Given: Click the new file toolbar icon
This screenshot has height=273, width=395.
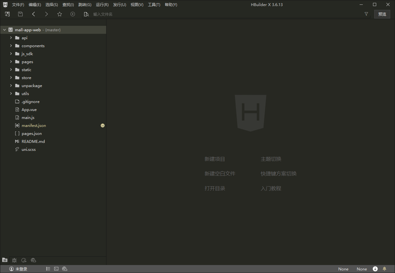Looking at the screenshot, I should coord(7,14).
